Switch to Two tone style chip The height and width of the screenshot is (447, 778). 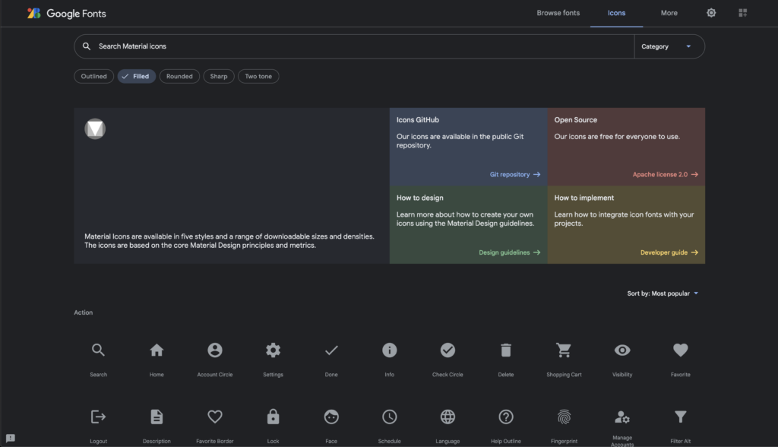point(258,76)
